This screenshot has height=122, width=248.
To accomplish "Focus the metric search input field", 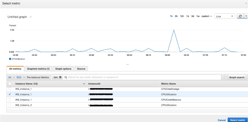I will pos(142,77).
